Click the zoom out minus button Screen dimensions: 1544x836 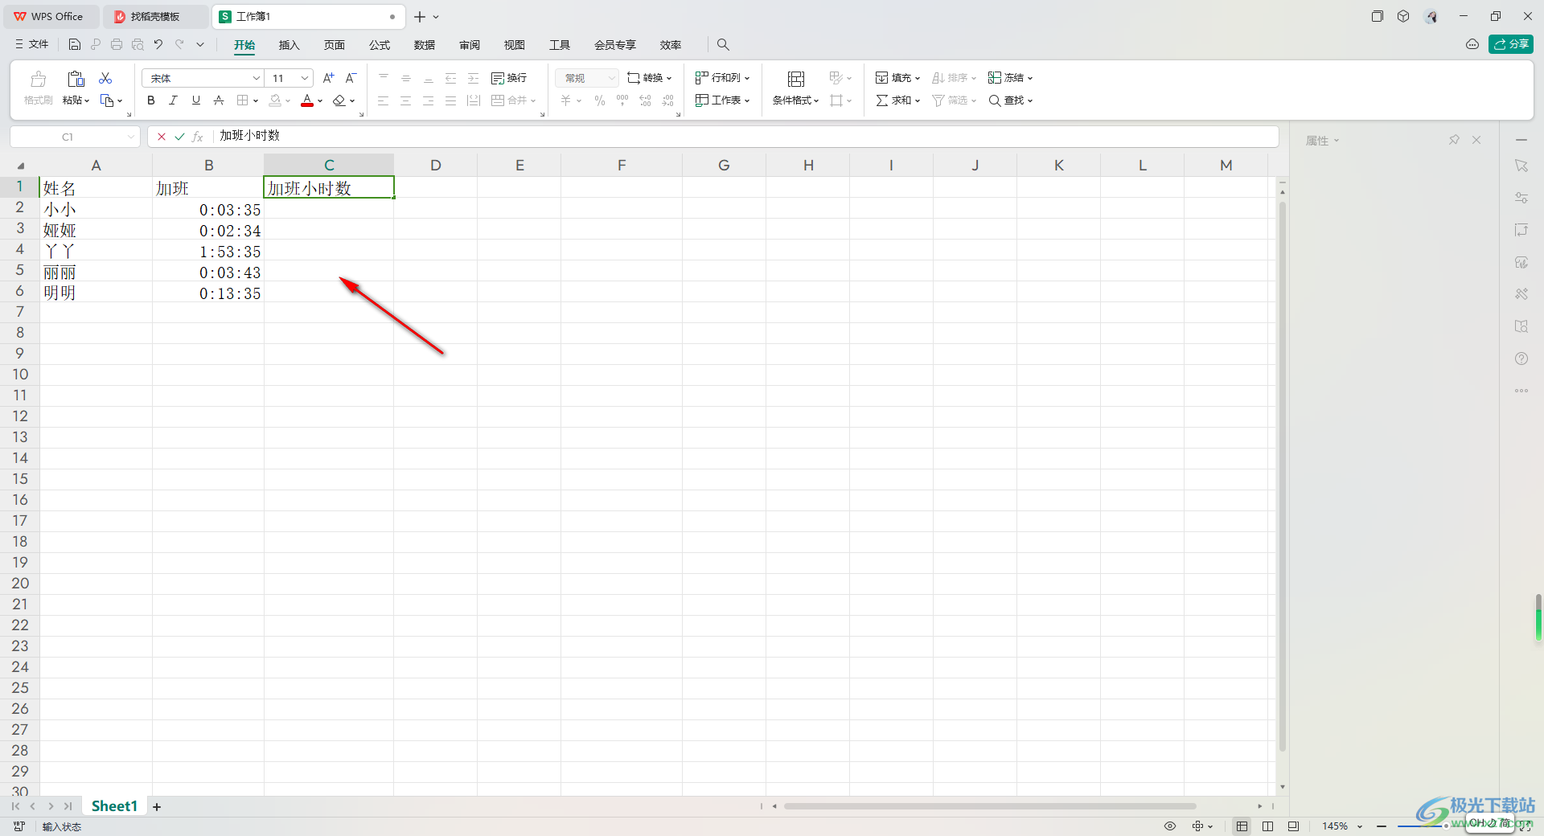coord(1382,826)
